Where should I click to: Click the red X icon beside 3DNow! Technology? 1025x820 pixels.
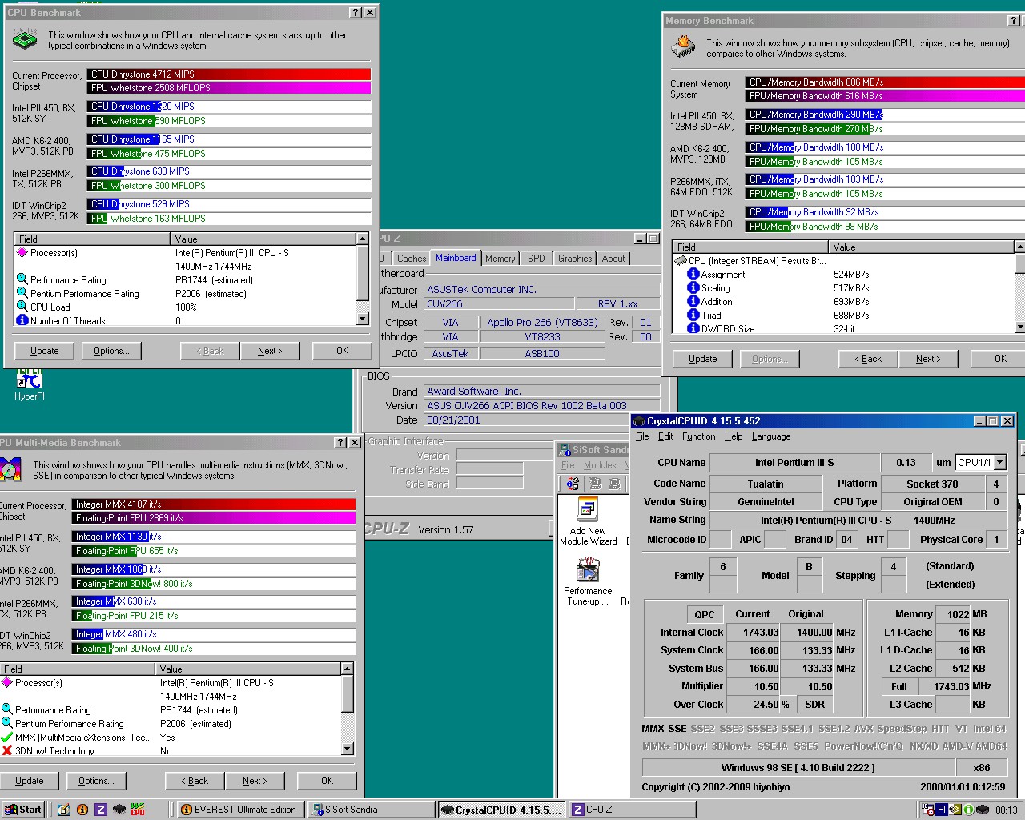tap(7, 750)
